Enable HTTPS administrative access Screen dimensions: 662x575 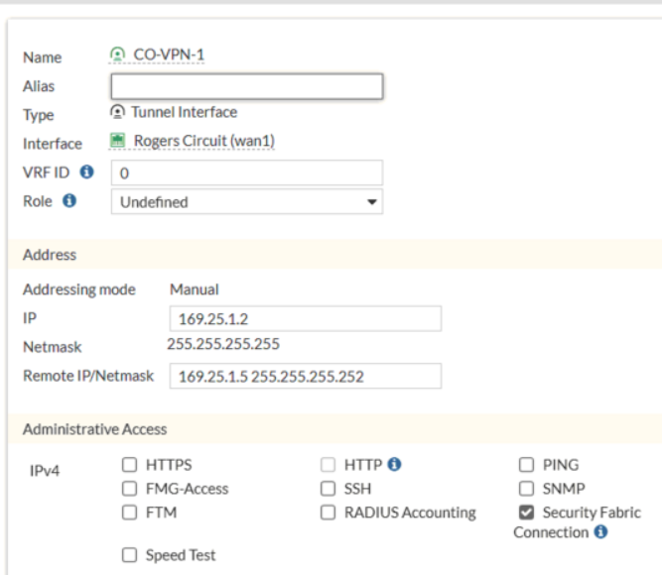click(x=130, y=465)
